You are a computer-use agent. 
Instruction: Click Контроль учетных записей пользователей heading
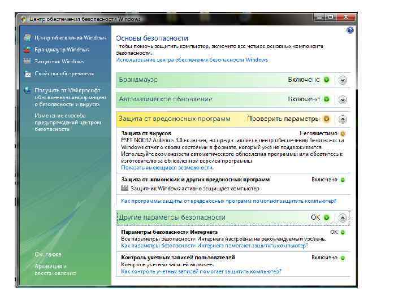(178, 258)
